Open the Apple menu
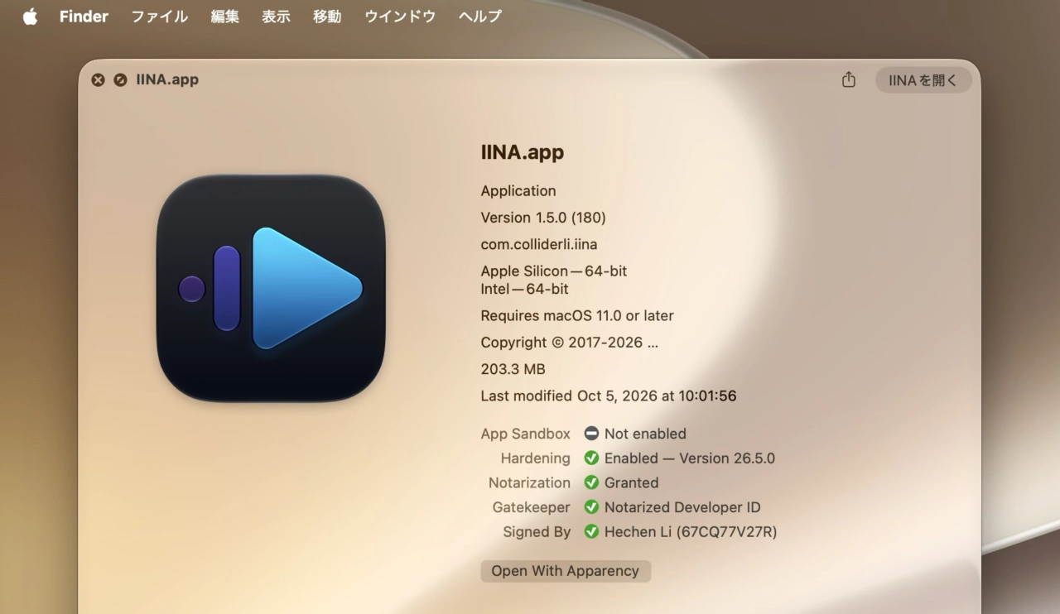 [x=30, y=17]
